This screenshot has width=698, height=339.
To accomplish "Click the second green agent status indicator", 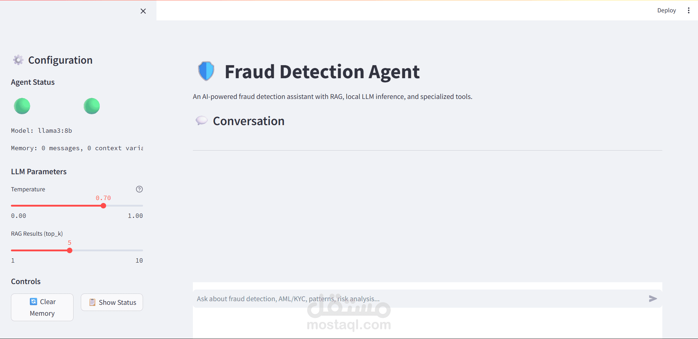I will coord(92,106).
